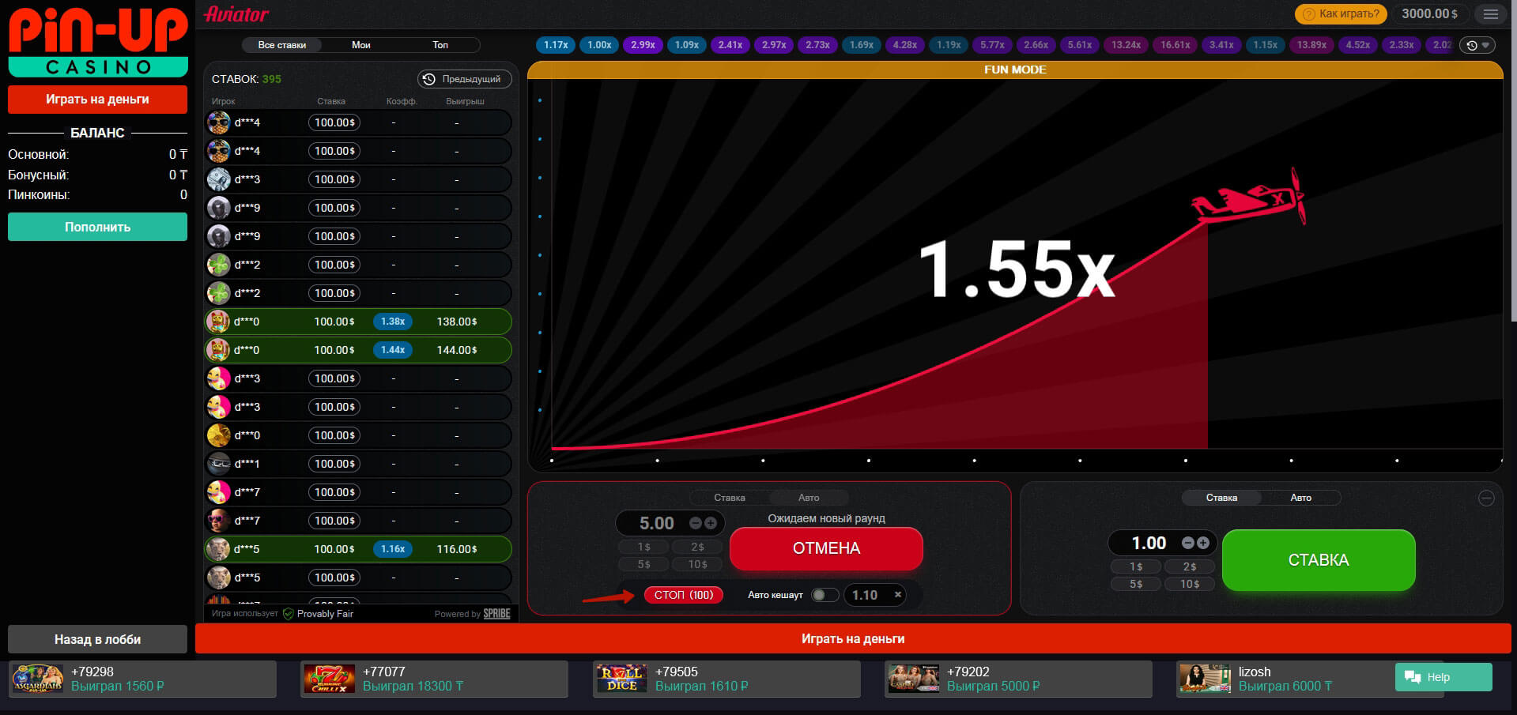
Task: Switch to the Все ставки tab
Action: tap(281, 45)
